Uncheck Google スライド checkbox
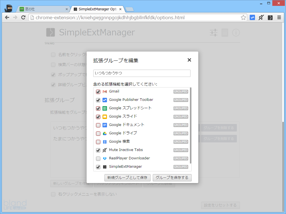The width and height of the screenshot is (286, 214). coord(98,117)
